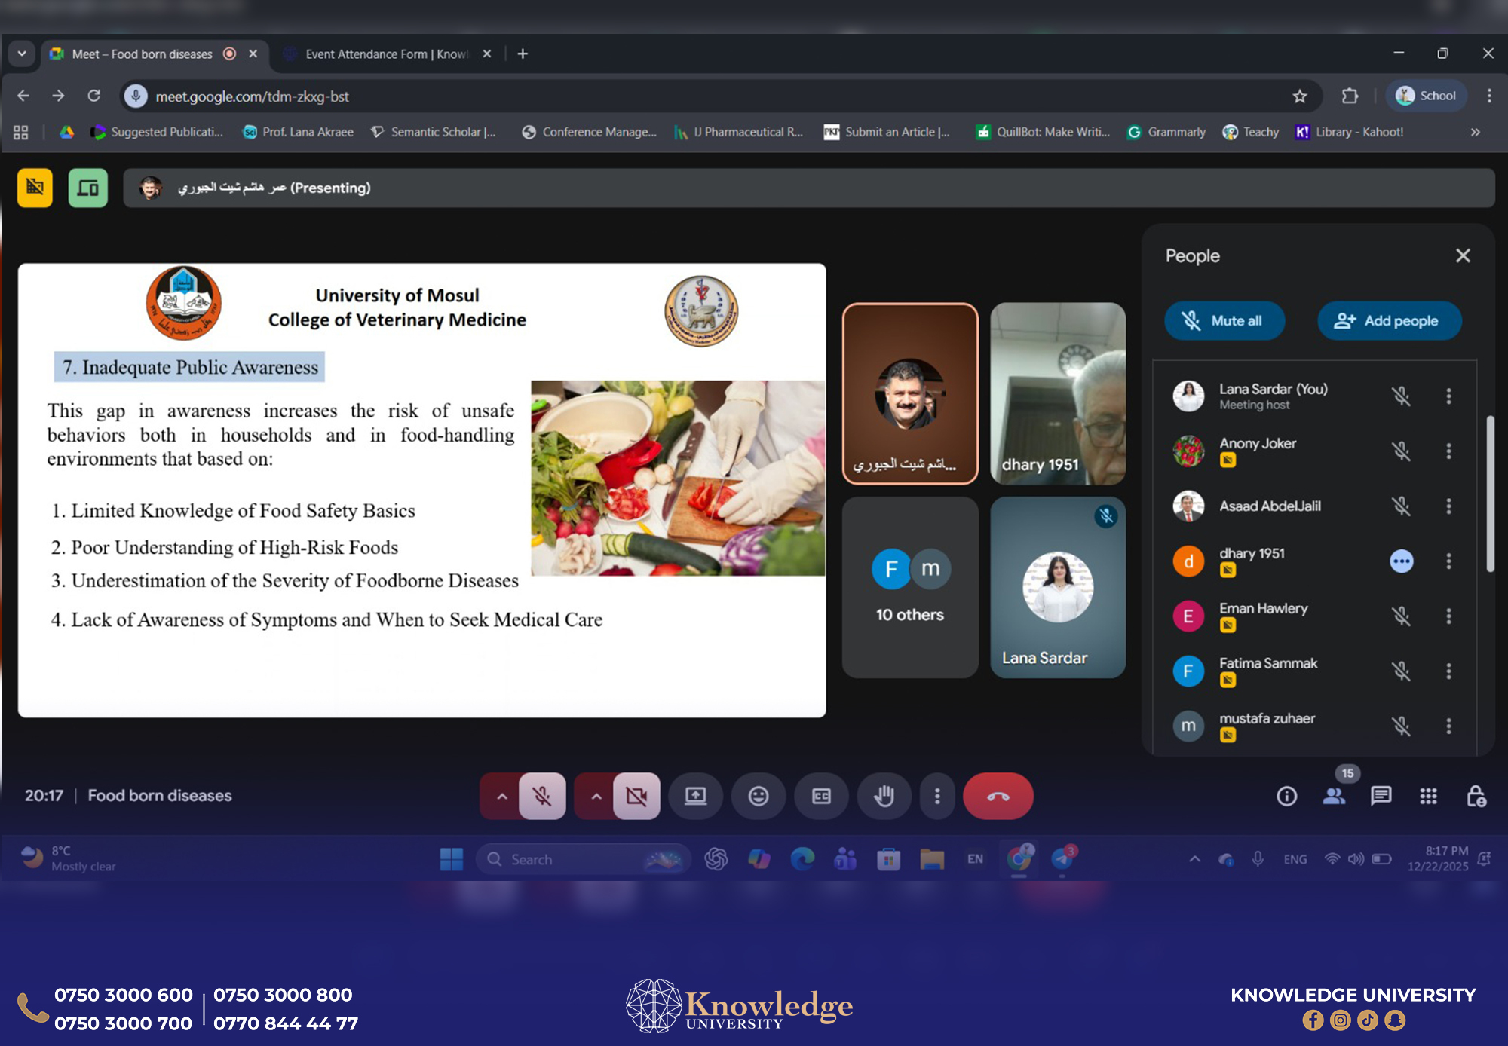Click the meeting details info icon
1508x1046 pixels.
click(x=1286, y=796)
